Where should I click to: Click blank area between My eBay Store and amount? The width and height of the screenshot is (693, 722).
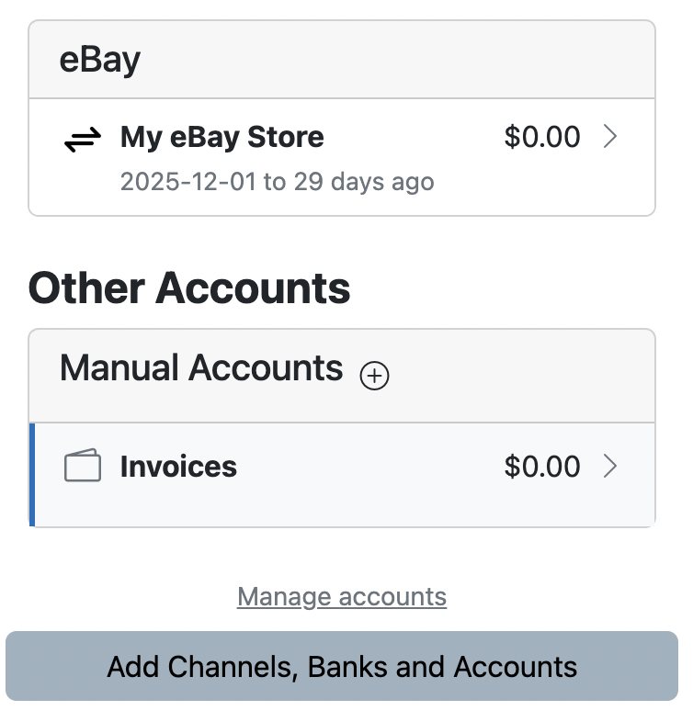(x=414, y=137)
